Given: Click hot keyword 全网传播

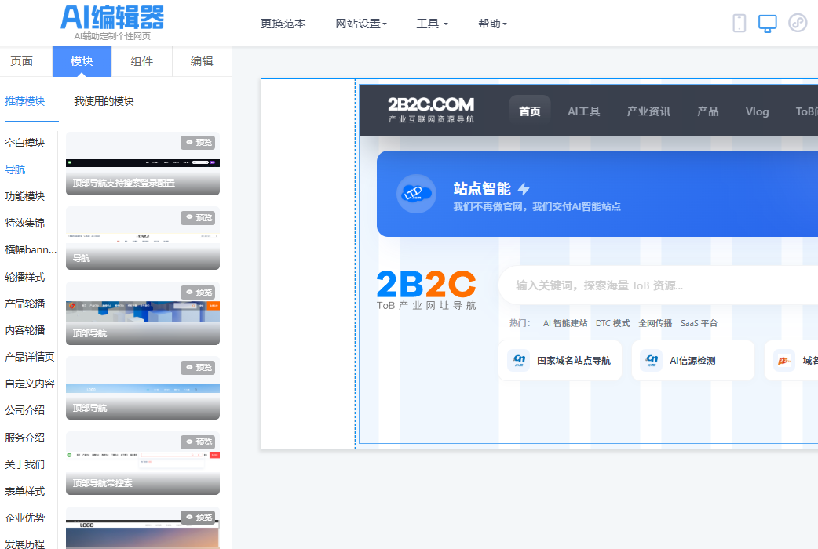Looking at the screenshot, I should 655,323.
